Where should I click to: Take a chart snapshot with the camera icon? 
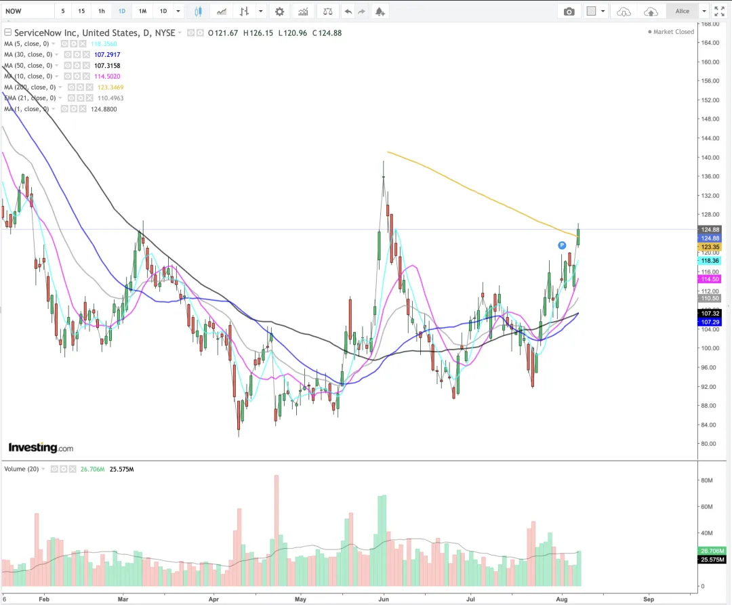(569, 12)
